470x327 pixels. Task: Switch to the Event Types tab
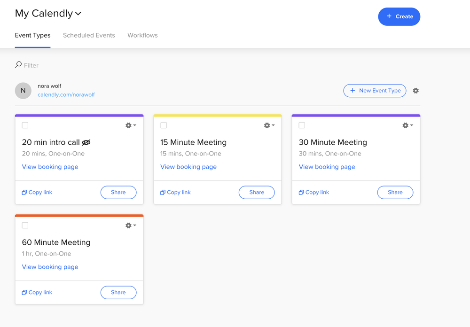33,35
